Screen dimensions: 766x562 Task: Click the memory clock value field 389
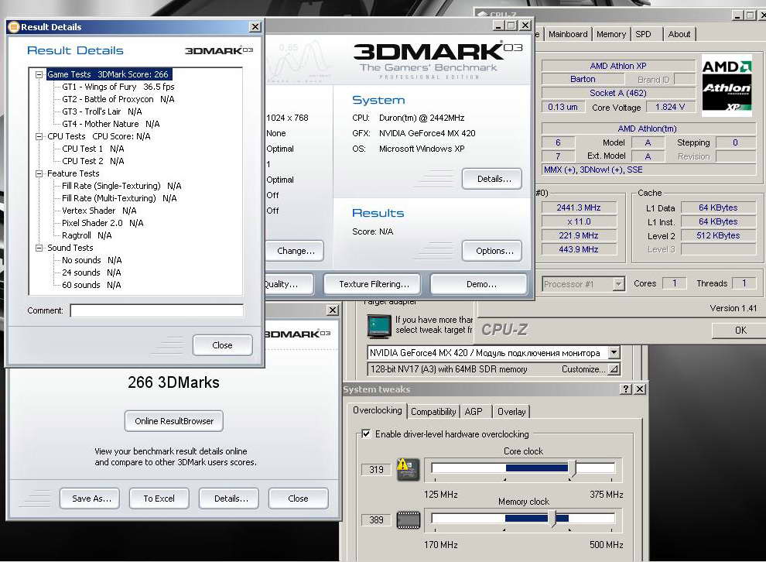[x=376, y=520]
